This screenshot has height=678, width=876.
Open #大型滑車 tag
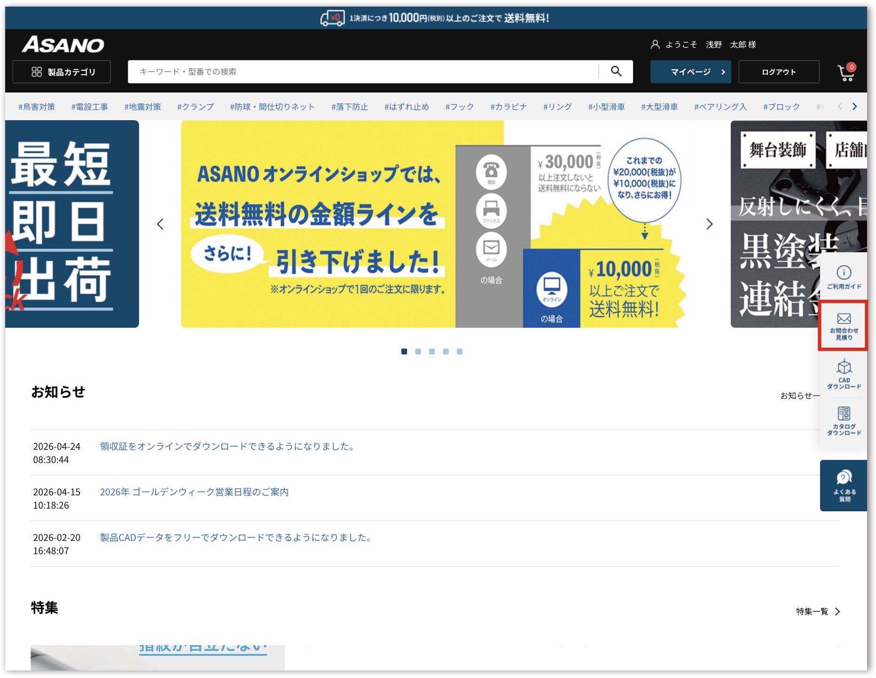[x=660, y=107]
